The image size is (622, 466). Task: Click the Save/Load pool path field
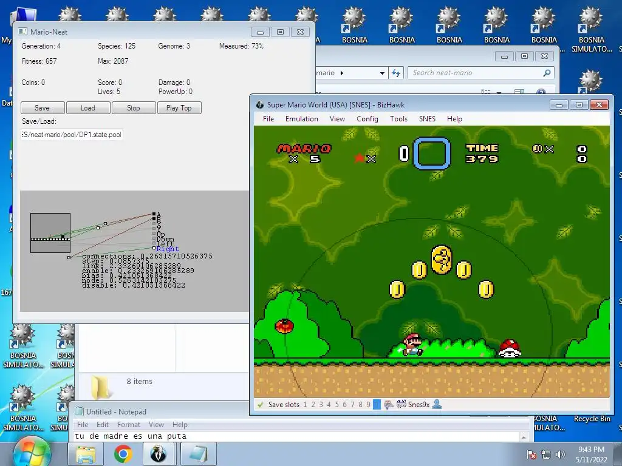point(72,135)
